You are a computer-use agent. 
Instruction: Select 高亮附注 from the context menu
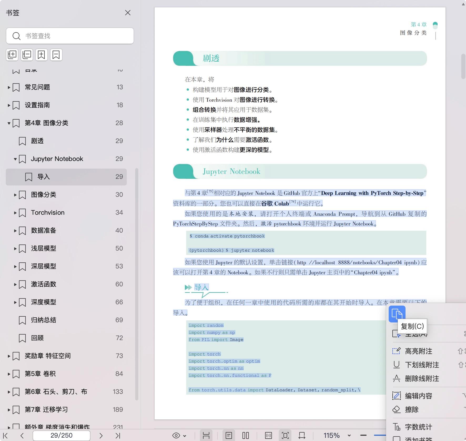tap(418, 351)
